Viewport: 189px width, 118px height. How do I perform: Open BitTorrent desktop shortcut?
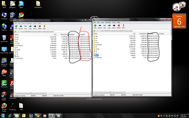coord(4,84)
